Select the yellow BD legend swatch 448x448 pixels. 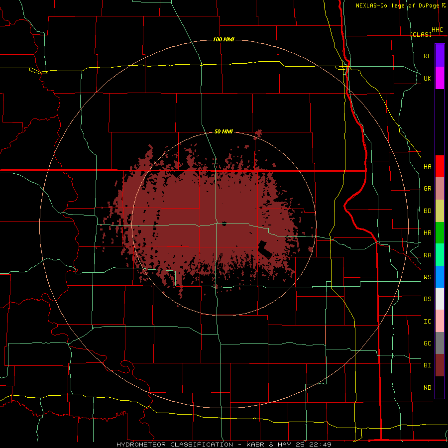(440, 211)
